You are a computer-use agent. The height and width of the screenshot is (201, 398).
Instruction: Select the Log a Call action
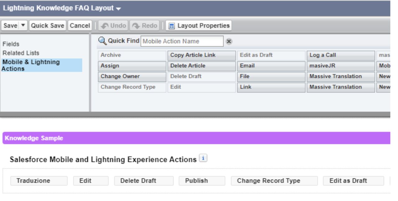[341, 55]
